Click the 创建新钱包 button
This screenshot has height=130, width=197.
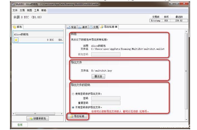(x=37, y=119)
